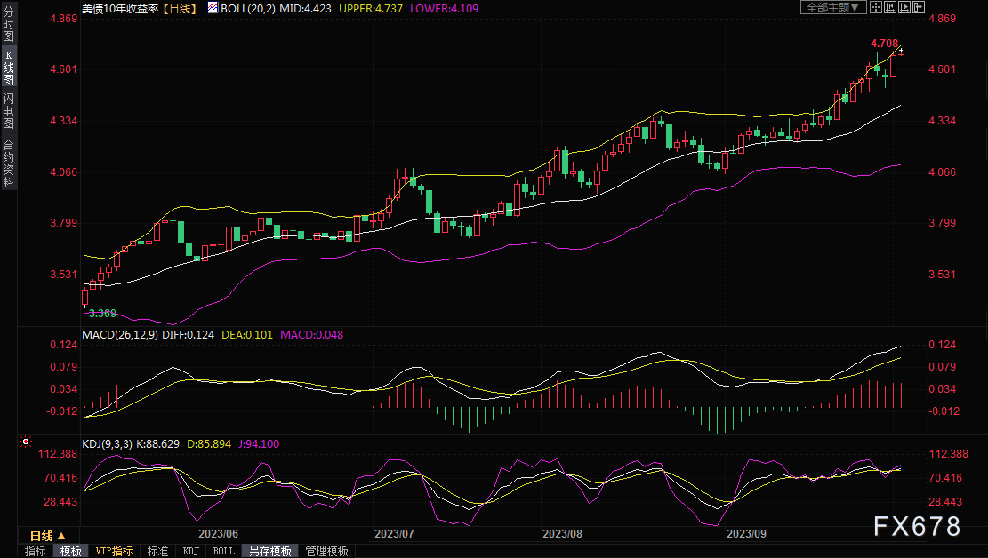Open the 合约资料 side tab
Screen dimensions: 988x558
(x=8, y=163)
